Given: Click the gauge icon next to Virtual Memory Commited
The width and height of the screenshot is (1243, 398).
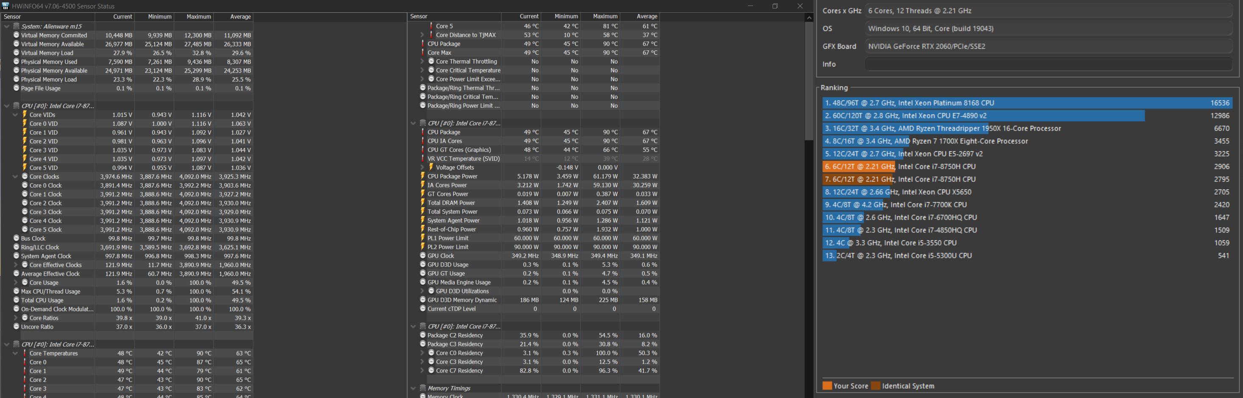Looking at the screenshot, I should point(17,35).
